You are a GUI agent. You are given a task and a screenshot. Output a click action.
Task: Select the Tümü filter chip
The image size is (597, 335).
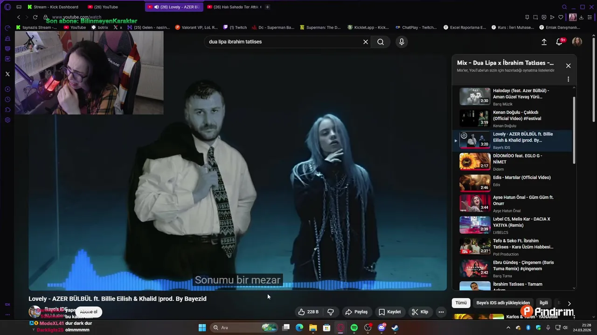(x=461, y=303)
